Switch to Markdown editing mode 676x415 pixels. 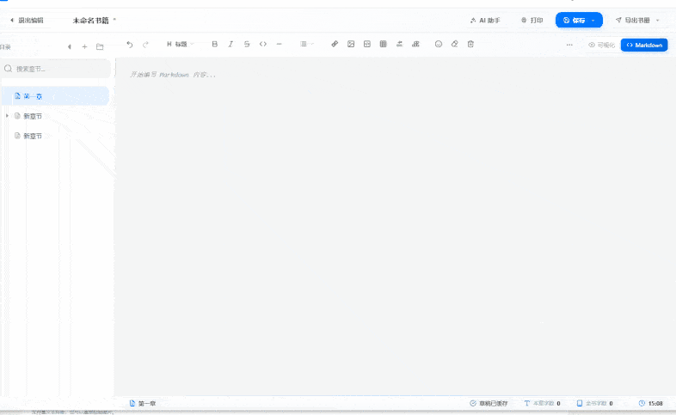[644, 45]
